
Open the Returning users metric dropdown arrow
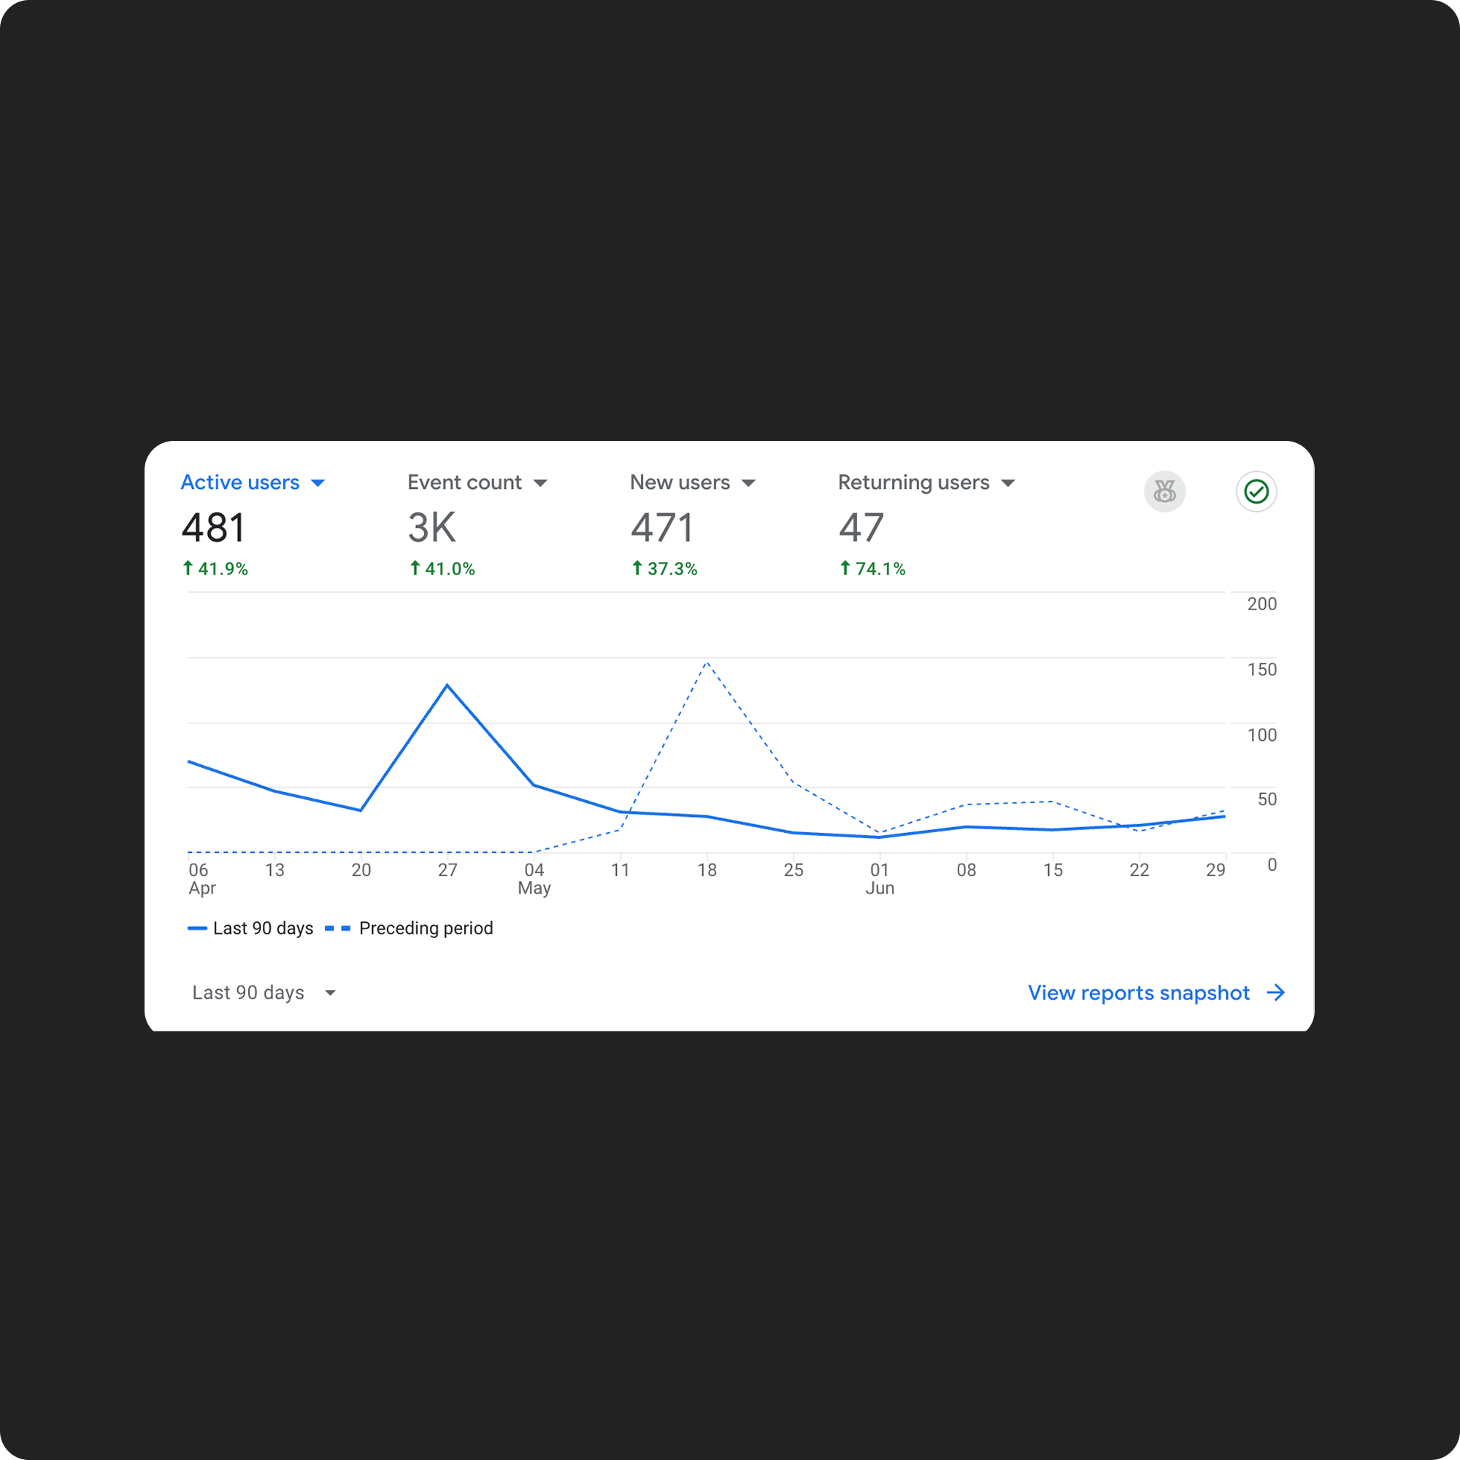coord(1007,483)
